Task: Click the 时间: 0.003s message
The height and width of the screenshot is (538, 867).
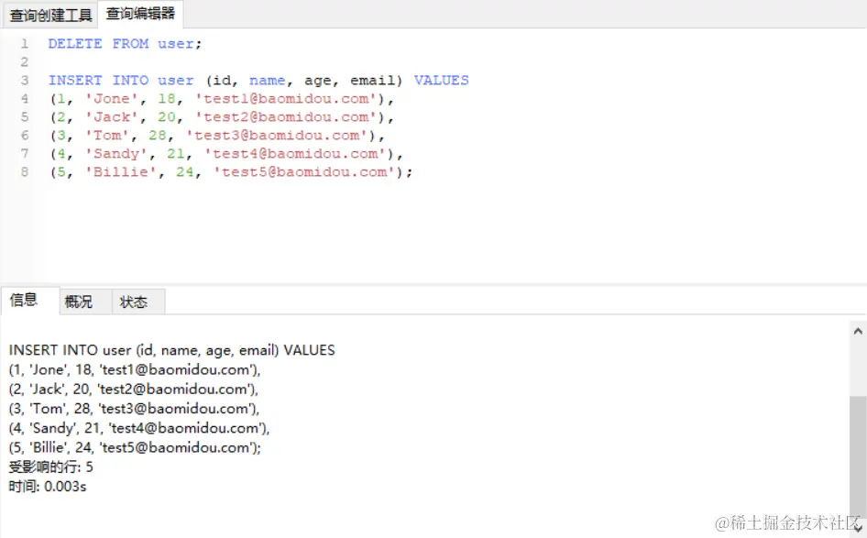Action: click(x=48, y=487)
